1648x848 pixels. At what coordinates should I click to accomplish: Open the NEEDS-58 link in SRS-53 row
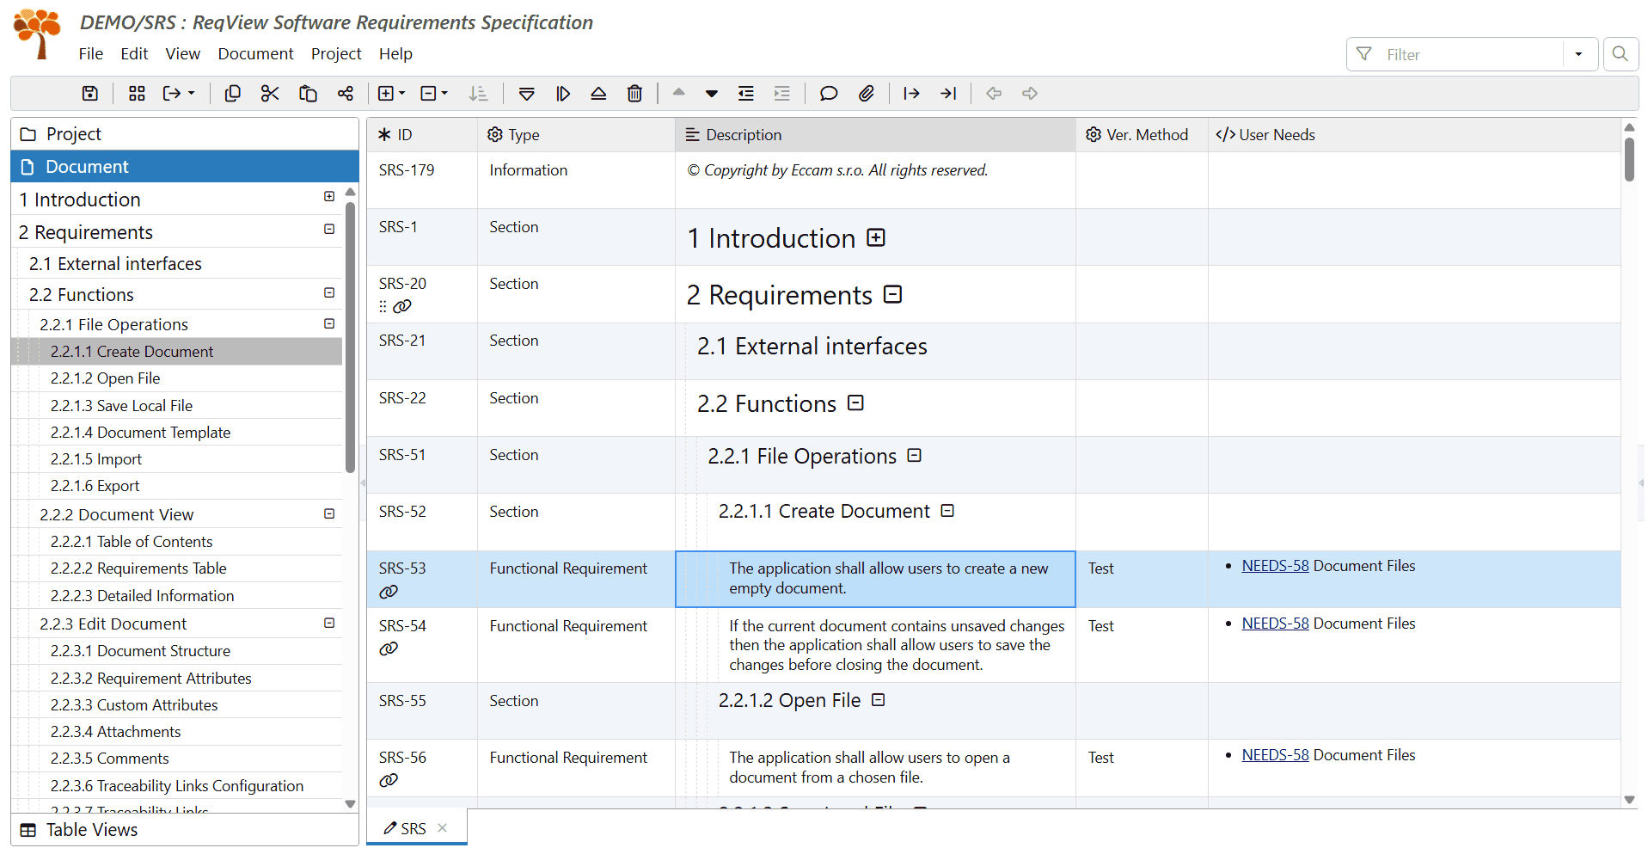[1275, 566]
